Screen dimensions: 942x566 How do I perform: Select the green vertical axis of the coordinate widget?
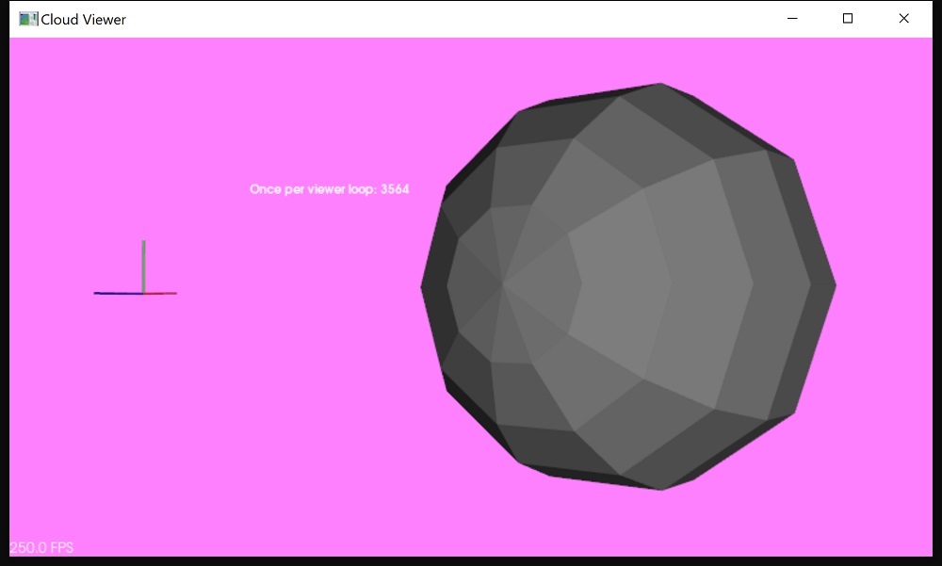[x=143, y=264]
